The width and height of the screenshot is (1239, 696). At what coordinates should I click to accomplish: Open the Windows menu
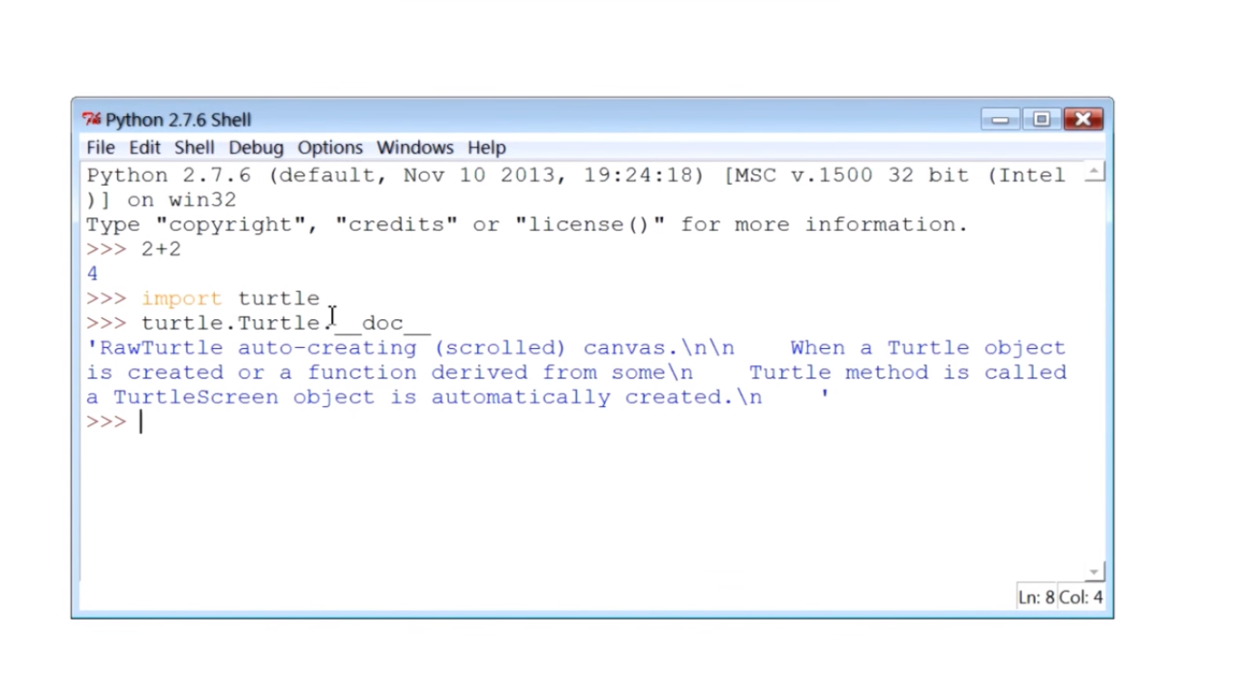tap(415, 148)
